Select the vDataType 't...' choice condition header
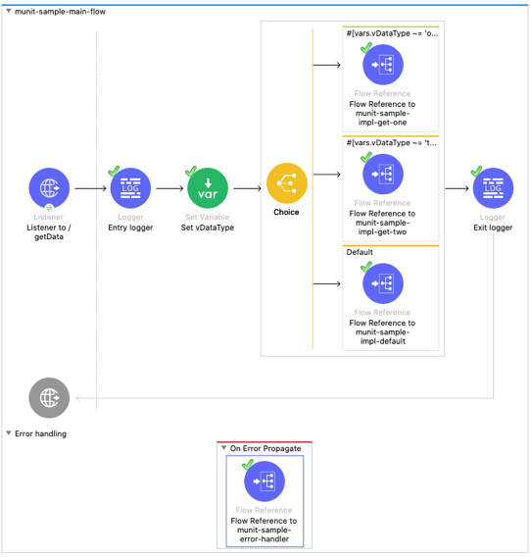Viewport: 530px width, 557px height. 392,143
